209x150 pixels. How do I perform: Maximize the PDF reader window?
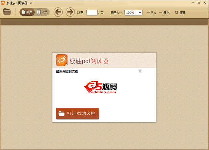click(199, 3)
